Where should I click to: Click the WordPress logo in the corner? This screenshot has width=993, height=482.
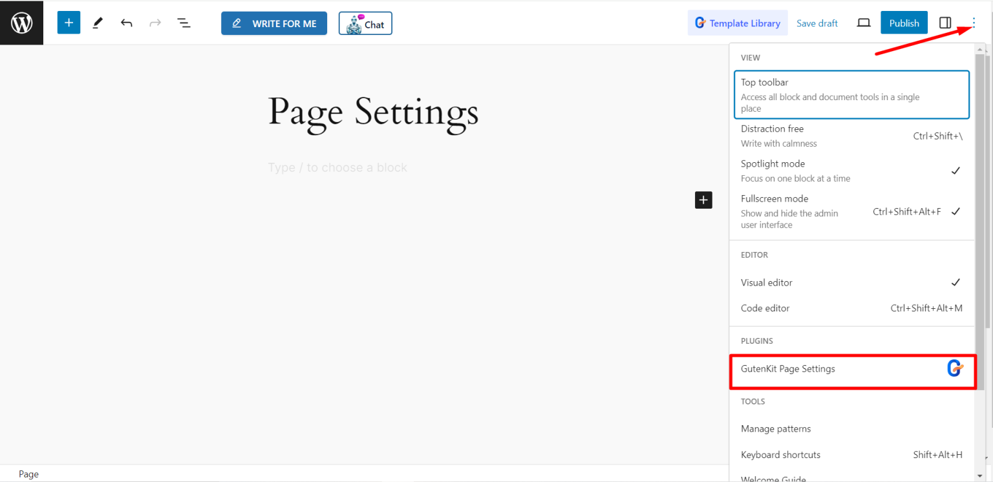point(21,22)
